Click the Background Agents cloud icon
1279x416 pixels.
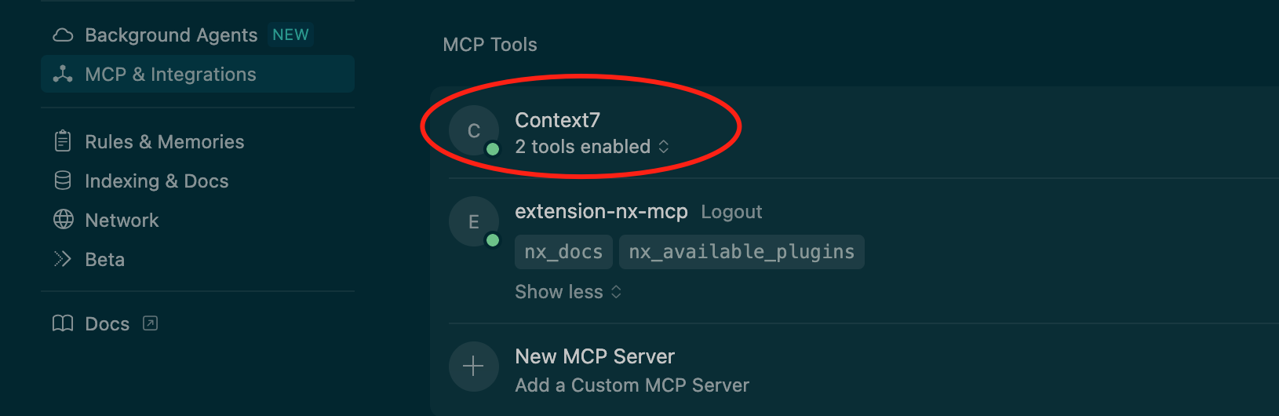(x=63, y=35)
